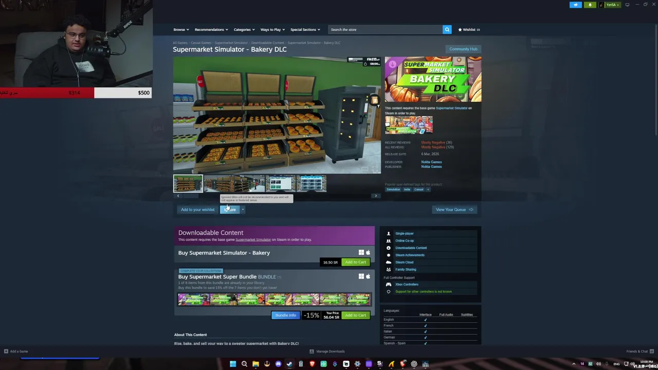The image size is (658, 370).
Task: Open the YznSA account dropdown
Action: [612, 5]
